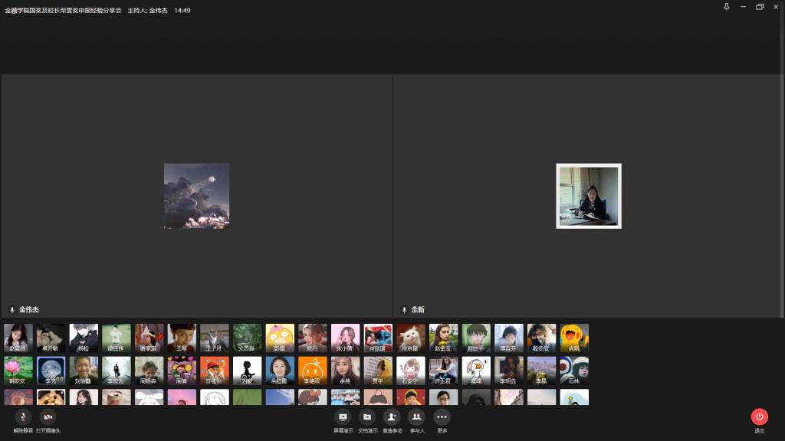Select 余新's photo in the video pane

point(588,196)
